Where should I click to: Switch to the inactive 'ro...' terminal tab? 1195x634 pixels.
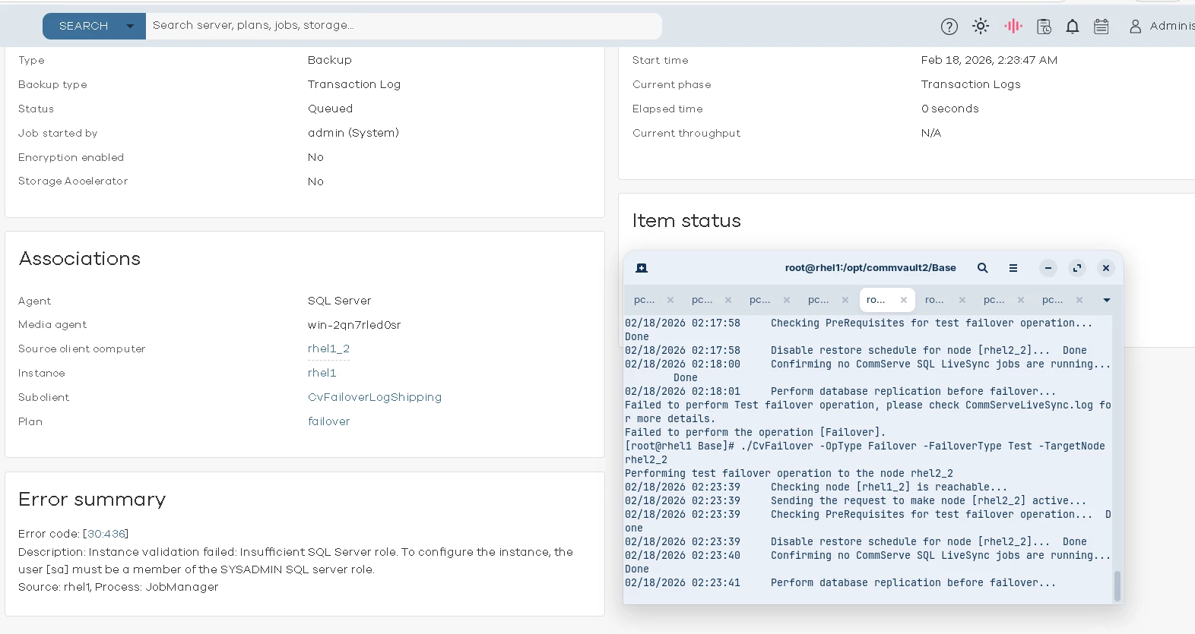point(934,300)
